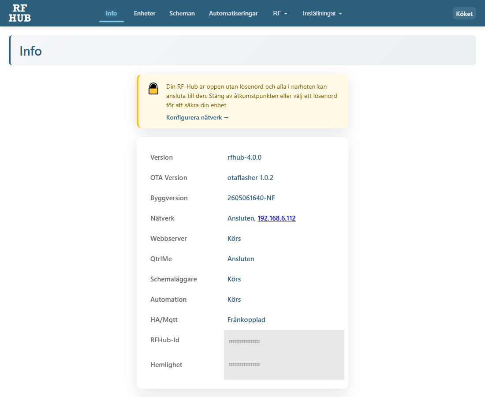Click the RFHub-Id label
This screenshot has width=485, height=397.
pos(165,340)
